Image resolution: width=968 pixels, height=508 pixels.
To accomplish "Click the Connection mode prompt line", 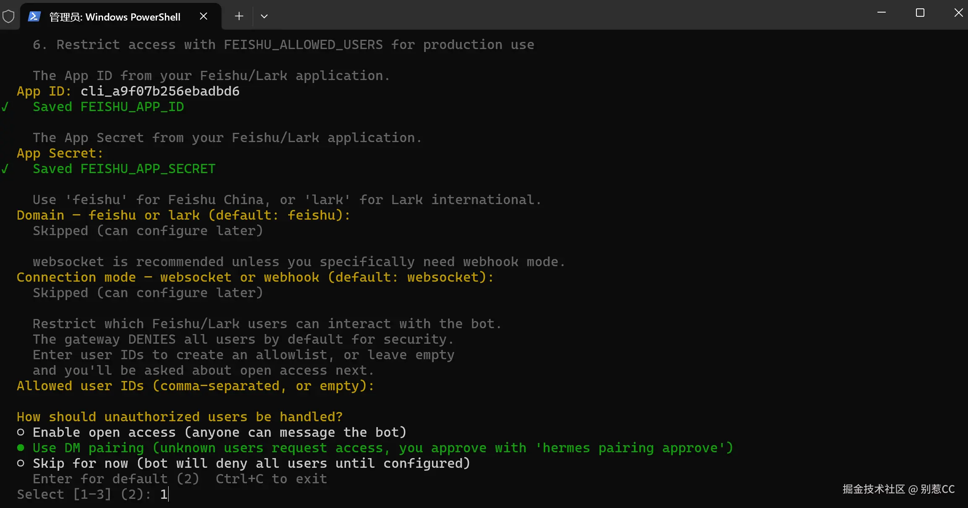I will tap(255, 277).
